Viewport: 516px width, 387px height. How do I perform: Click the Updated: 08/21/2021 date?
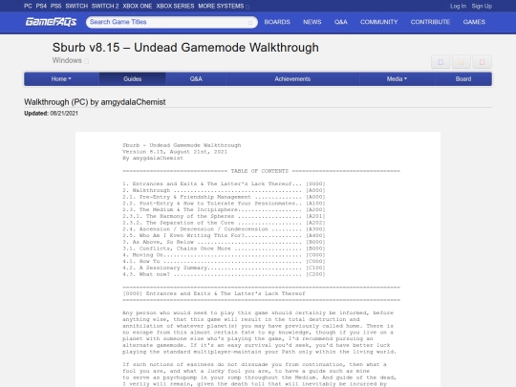(x=51, y=113)
